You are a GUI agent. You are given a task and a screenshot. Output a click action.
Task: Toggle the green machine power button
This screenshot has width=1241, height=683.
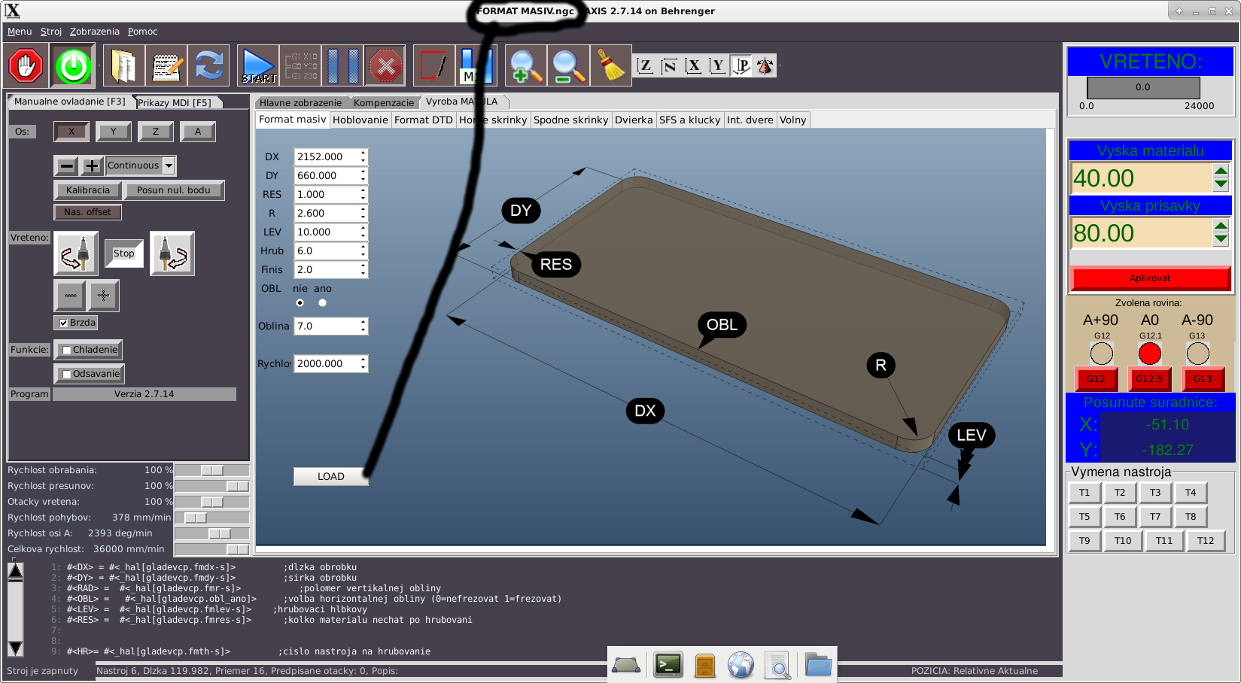[x=73, y=66]
